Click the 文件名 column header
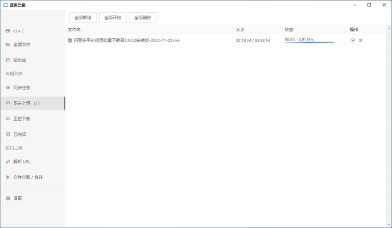Viewport: 392px width, 228px height. click(75, 30)
